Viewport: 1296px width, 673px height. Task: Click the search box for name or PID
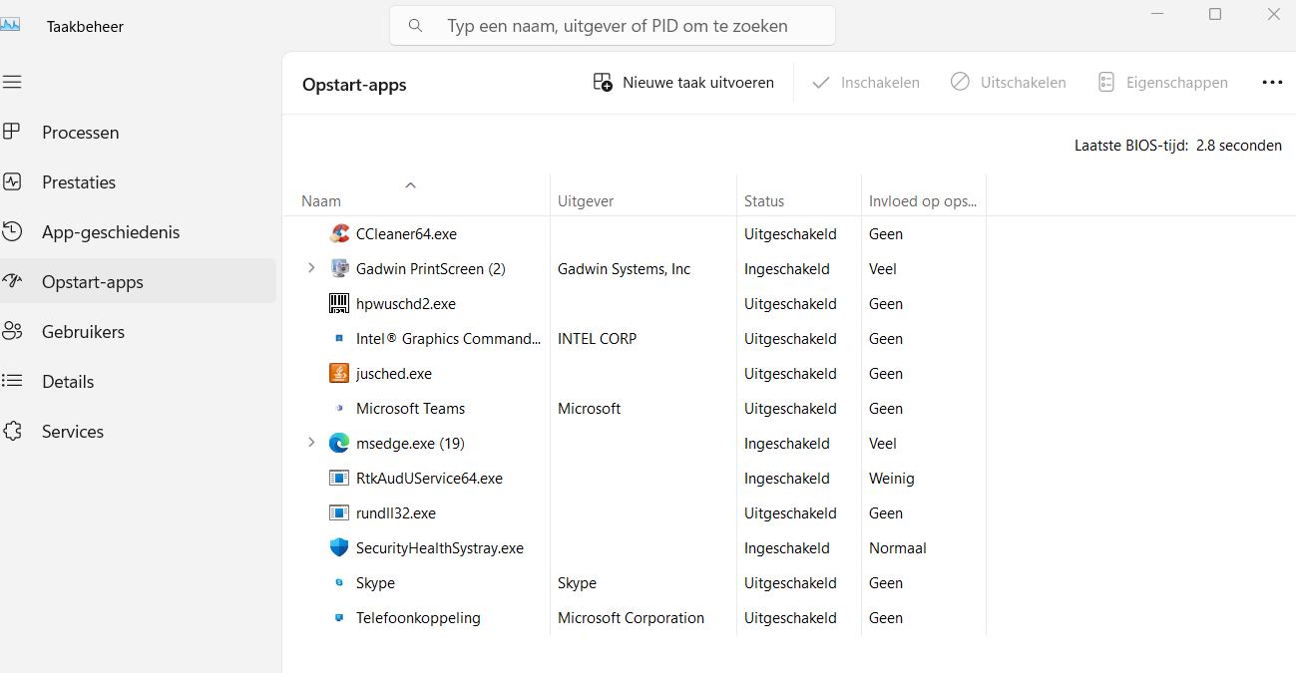coord(613,26)
